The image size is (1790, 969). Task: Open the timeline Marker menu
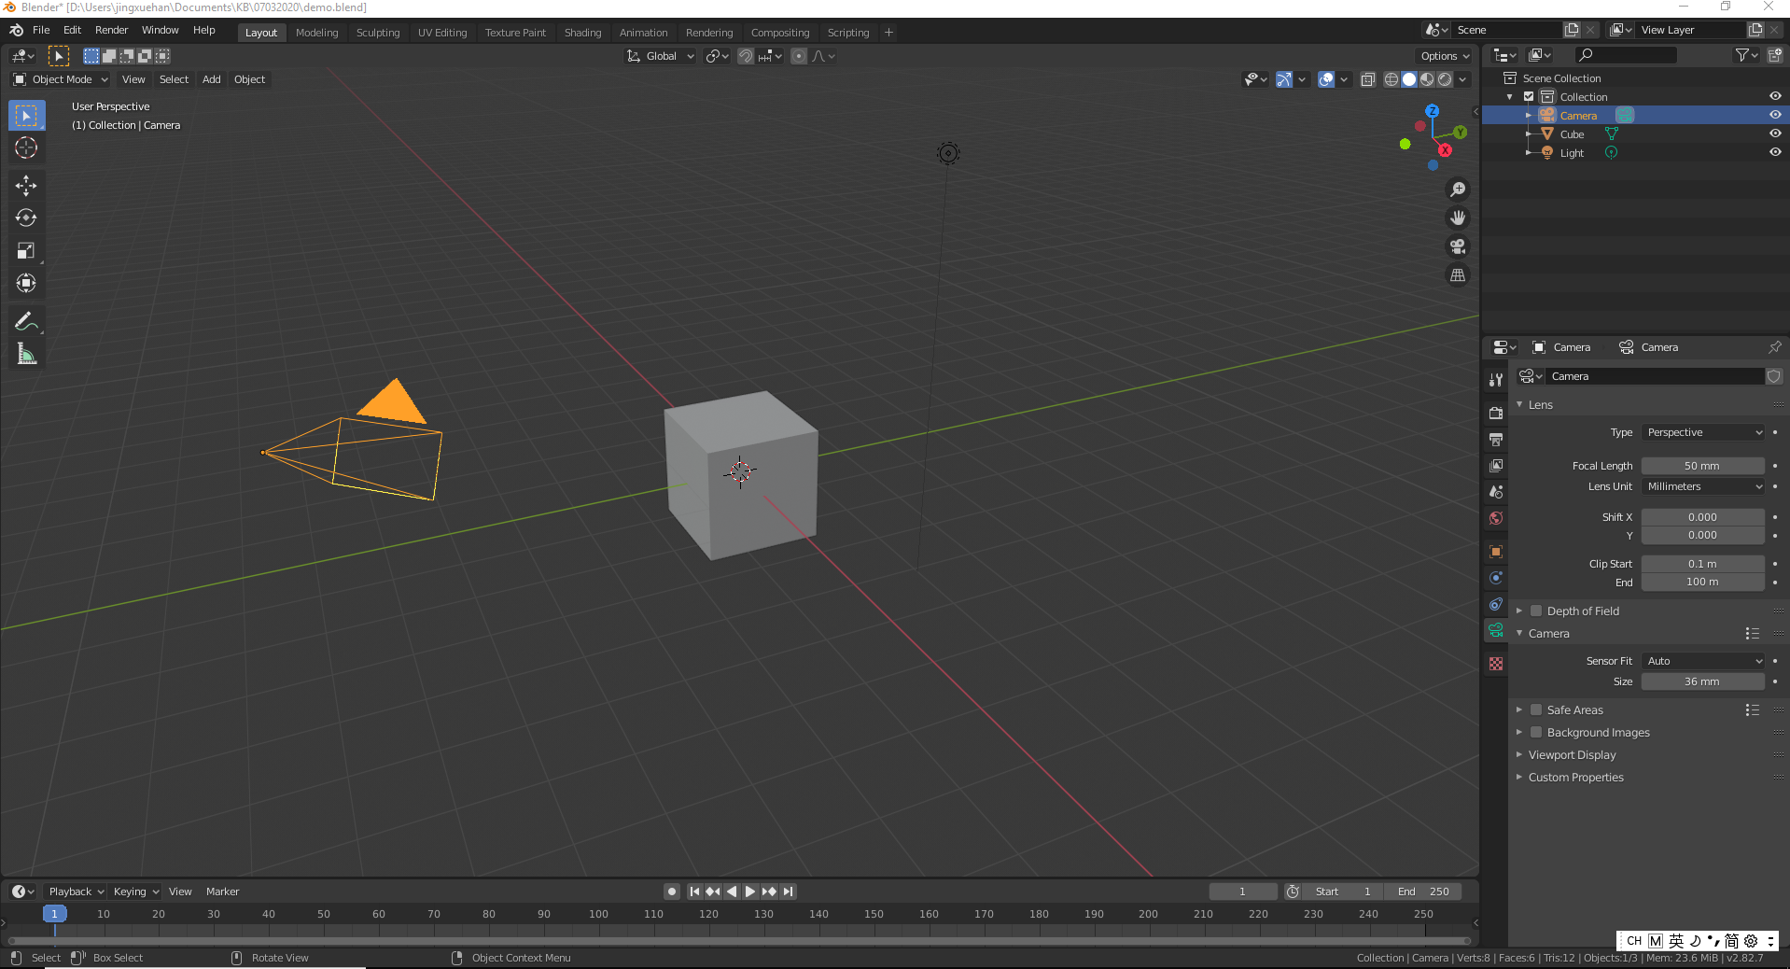[222, 892]
